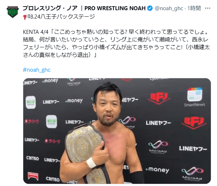Click the wrestler's face in the video
Image resolution: width=217 pixels, height=186 pixels.
coord(107,107)
